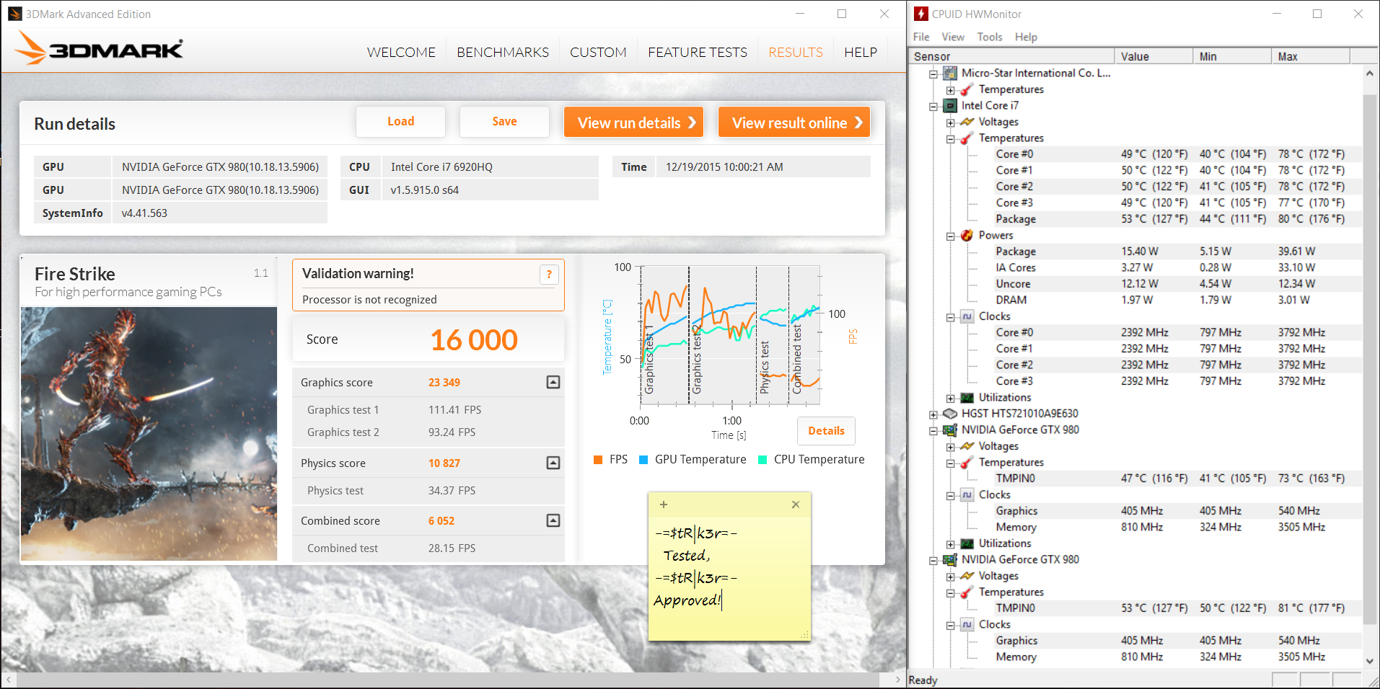The height and width of the screenshot is (689, 1380).
Task: Click the Intel Core i7 Clocks waveform icon
Action: tap(967, 316)
